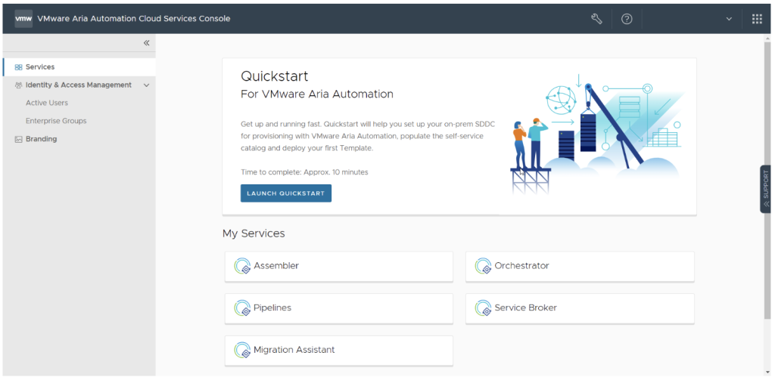Select Services in the sidebar
775x377 pixels.
(x=79, y=67)
